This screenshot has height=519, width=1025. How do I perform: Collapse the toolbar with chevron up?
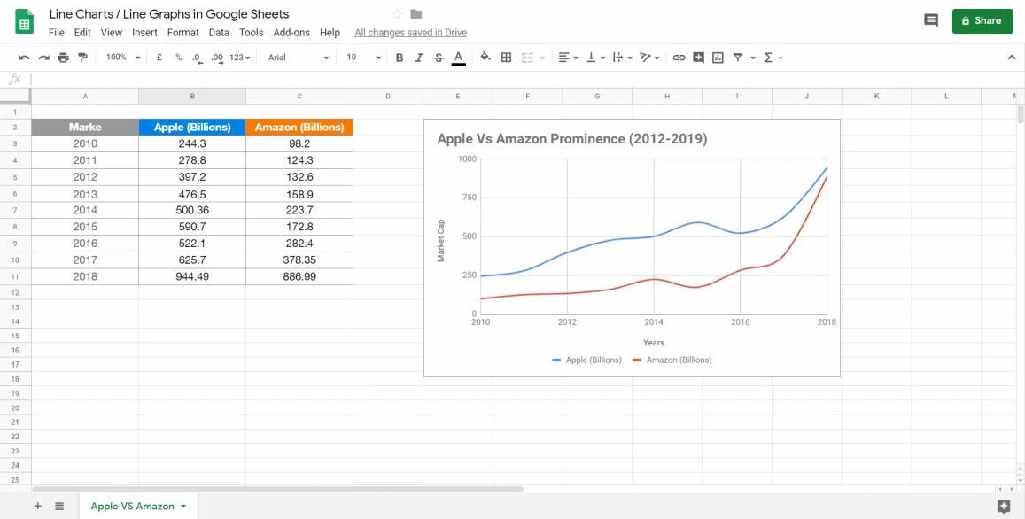[1012, 58]
